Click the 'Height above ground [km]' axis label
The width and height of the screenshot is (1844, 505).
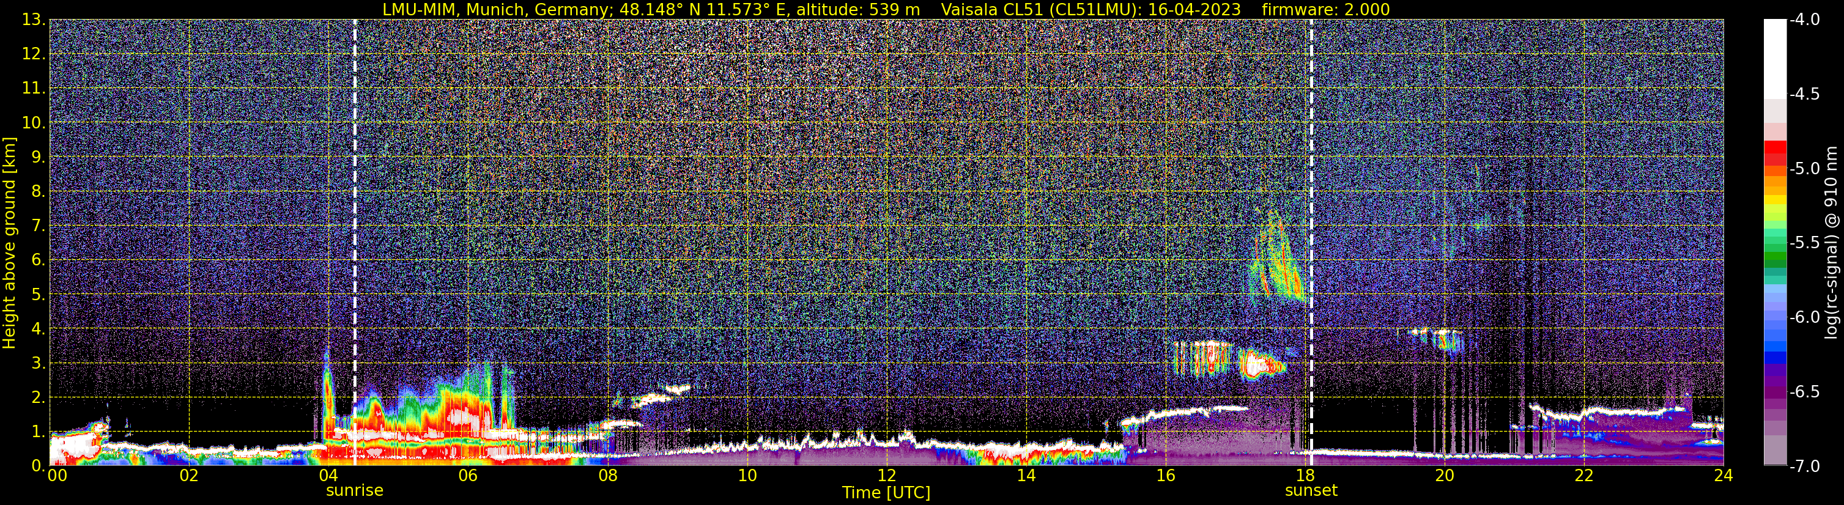[x=9, y=243]
